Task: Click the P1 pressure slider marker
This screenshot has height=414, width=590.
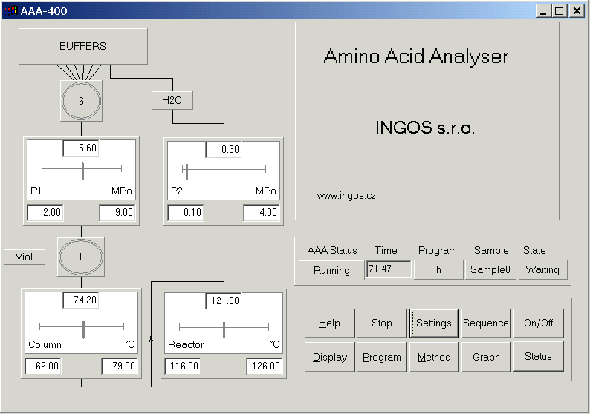Action: [82, 171]
